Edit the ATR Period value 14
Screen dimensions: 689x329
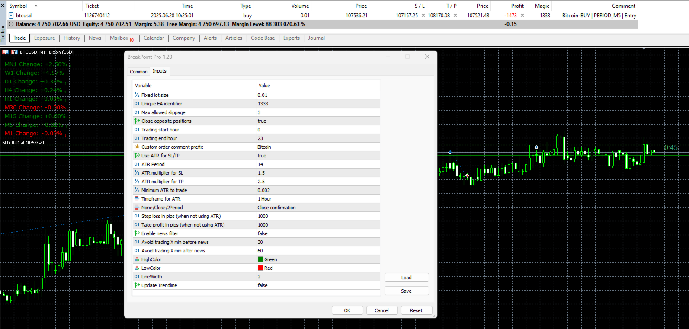pyautogui.click(x=318, y=164)
